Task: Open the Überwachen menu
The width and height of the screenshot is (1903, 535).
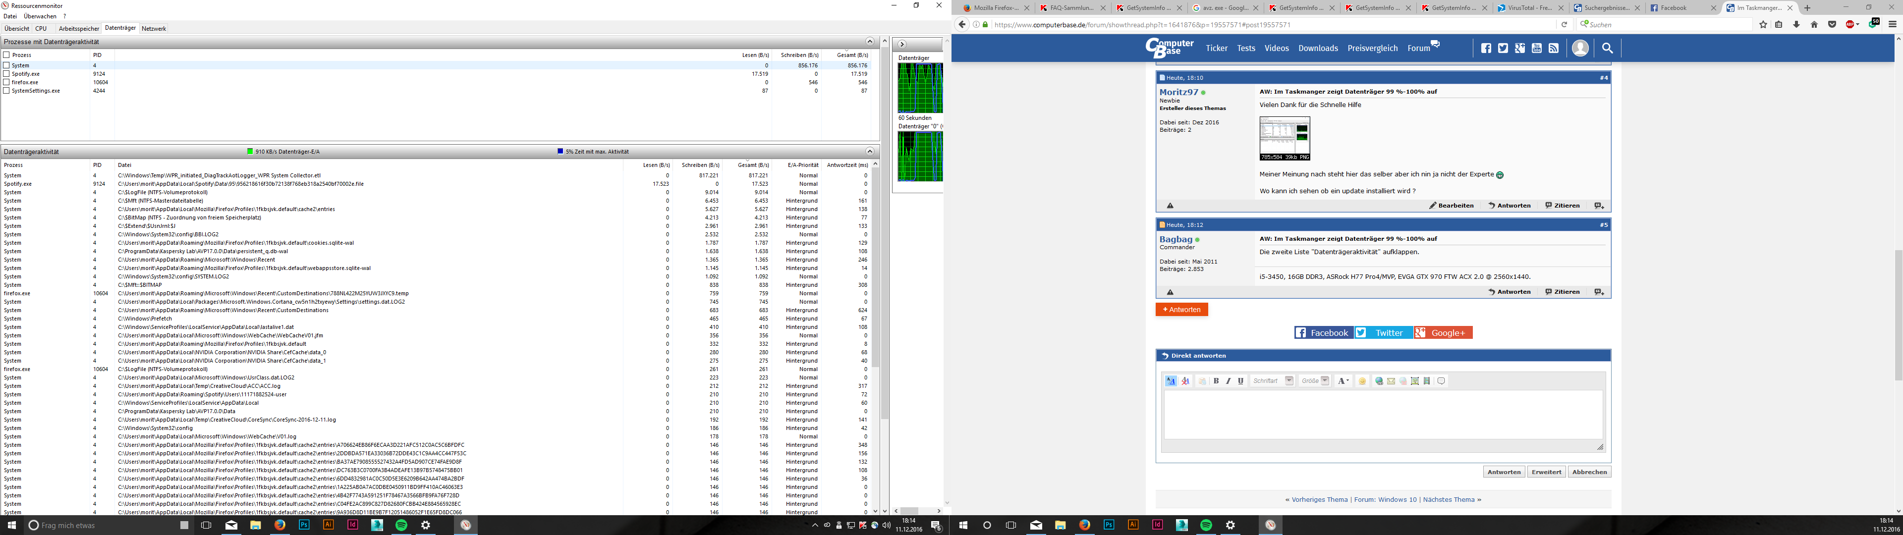Action: tap(40, 16)
